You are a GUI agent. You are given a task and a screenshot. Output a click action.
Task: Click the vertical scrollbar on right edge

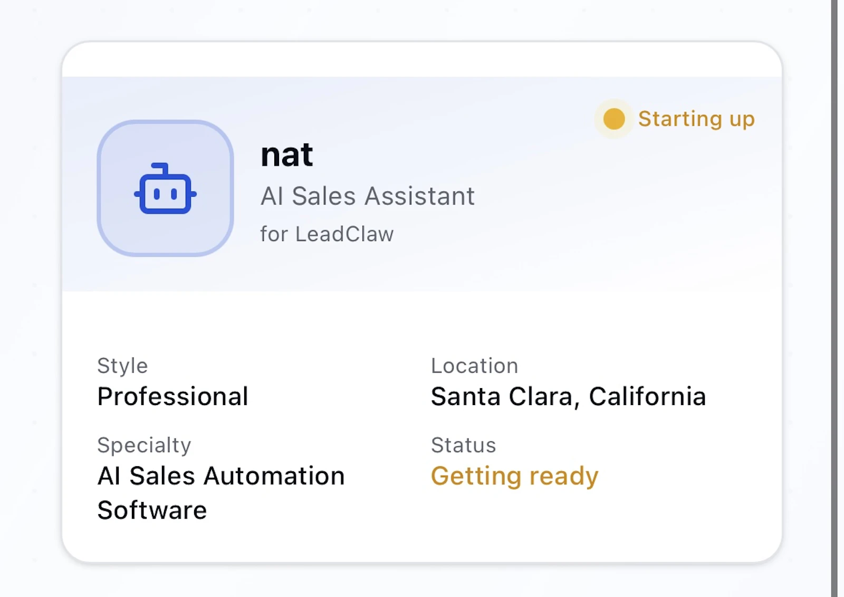[835, 298]
